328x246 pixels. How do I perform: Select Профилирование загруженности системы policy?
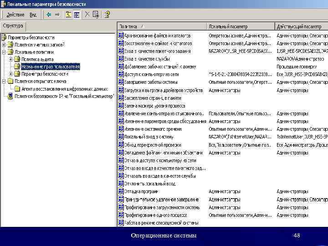[162, 208]
